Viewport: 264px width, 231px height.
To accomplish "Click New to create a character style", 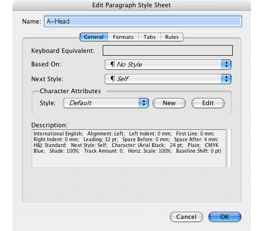I will pyautogui.click(x=169, y=103).
